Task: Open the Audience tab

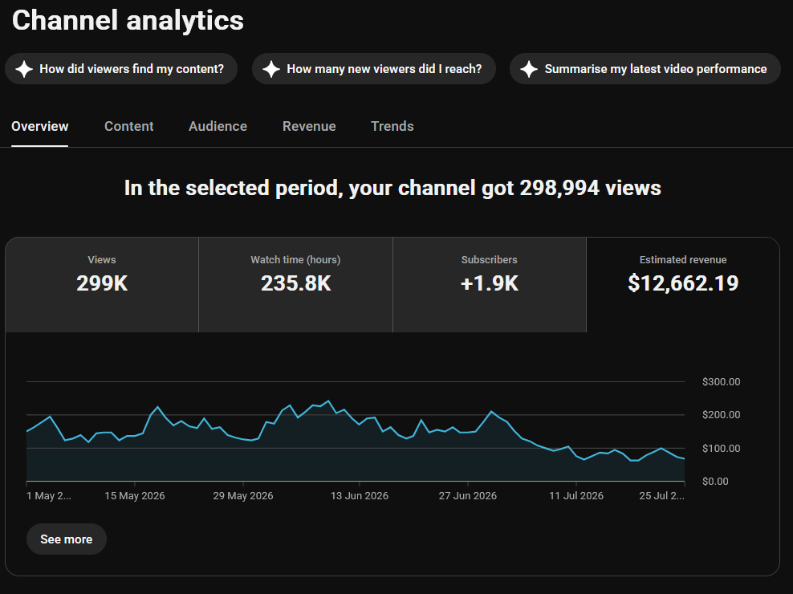Action: [x=218, y=126]
